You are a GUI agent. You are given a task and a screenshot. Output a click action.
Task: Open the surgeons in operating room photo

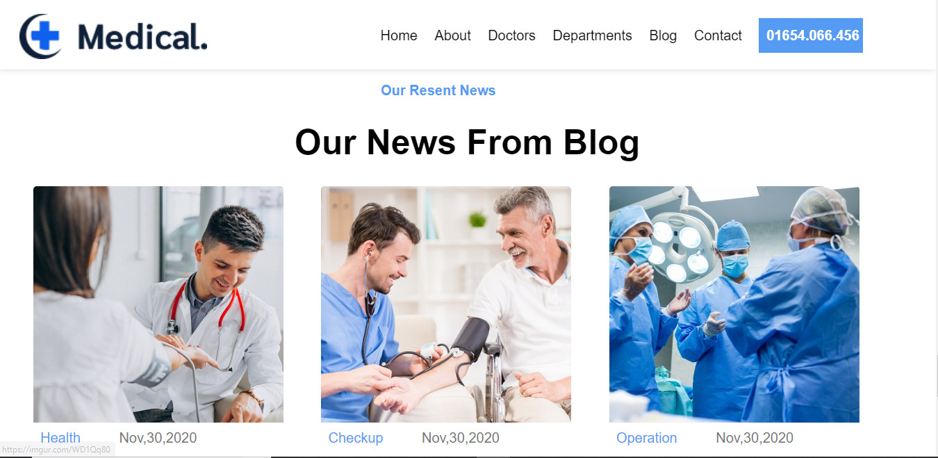734,304
